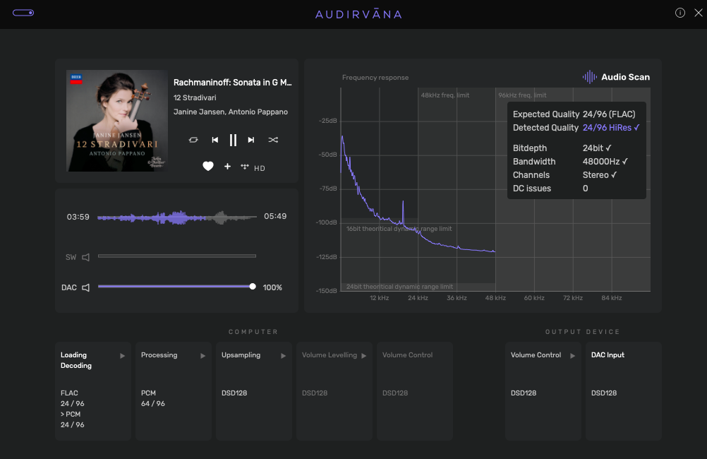Select the output Volume Control panel
The height and width of the screenshot is (459, 707).
point(542,391)
